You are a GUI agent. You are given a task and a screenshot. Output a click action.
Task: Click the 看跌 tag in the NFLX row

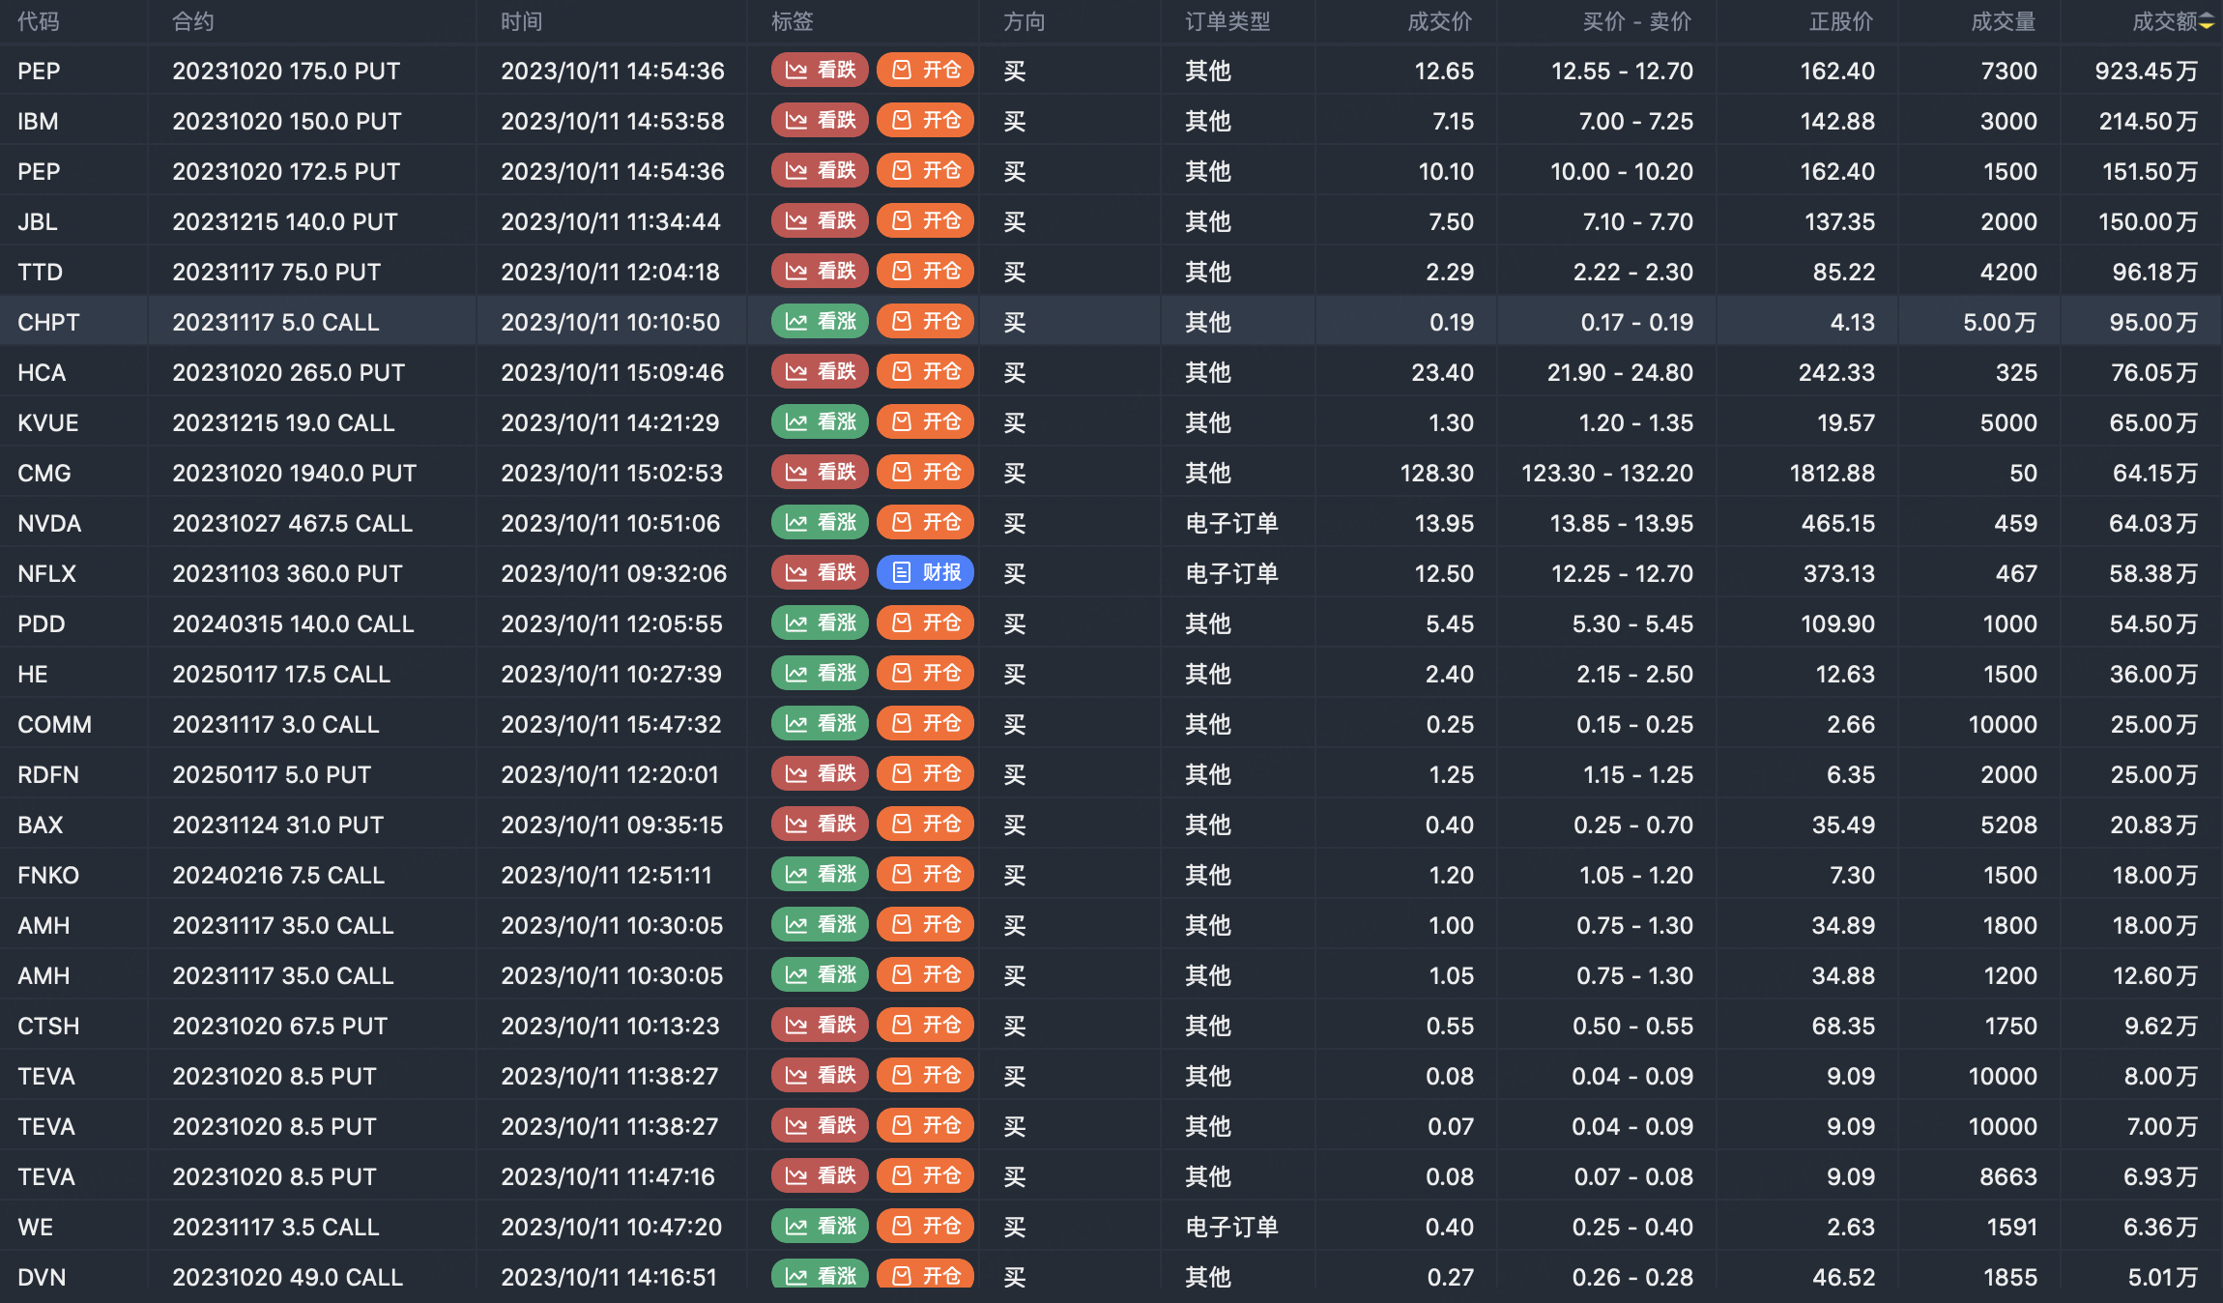tap(820, 573)
